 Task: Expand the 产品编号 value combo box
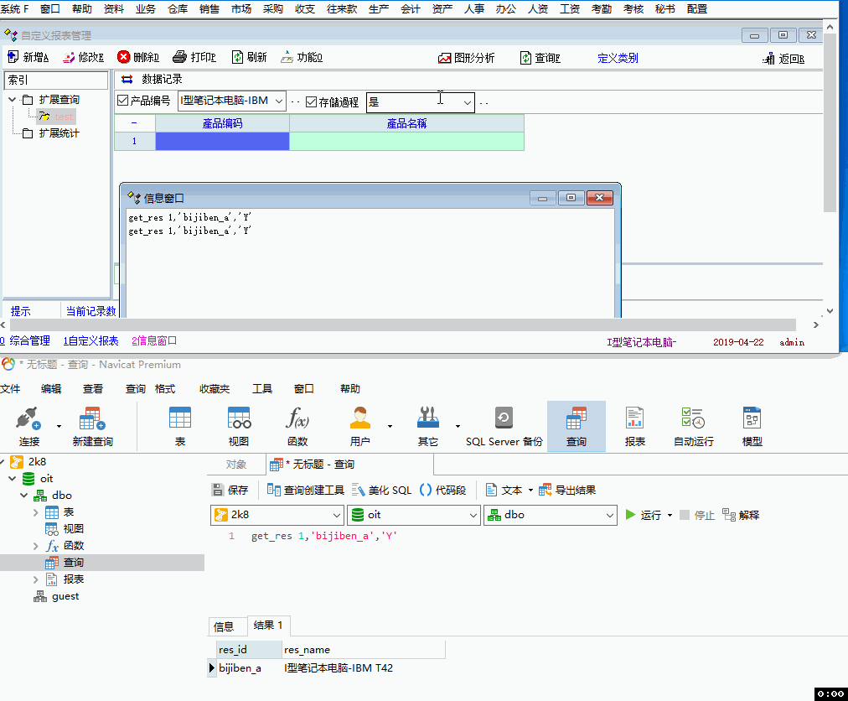click(x=279, y=101)
